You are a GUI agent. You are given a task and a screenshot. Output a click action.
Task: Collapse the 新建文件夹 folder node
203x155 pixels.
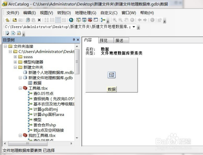pos(15,67)
